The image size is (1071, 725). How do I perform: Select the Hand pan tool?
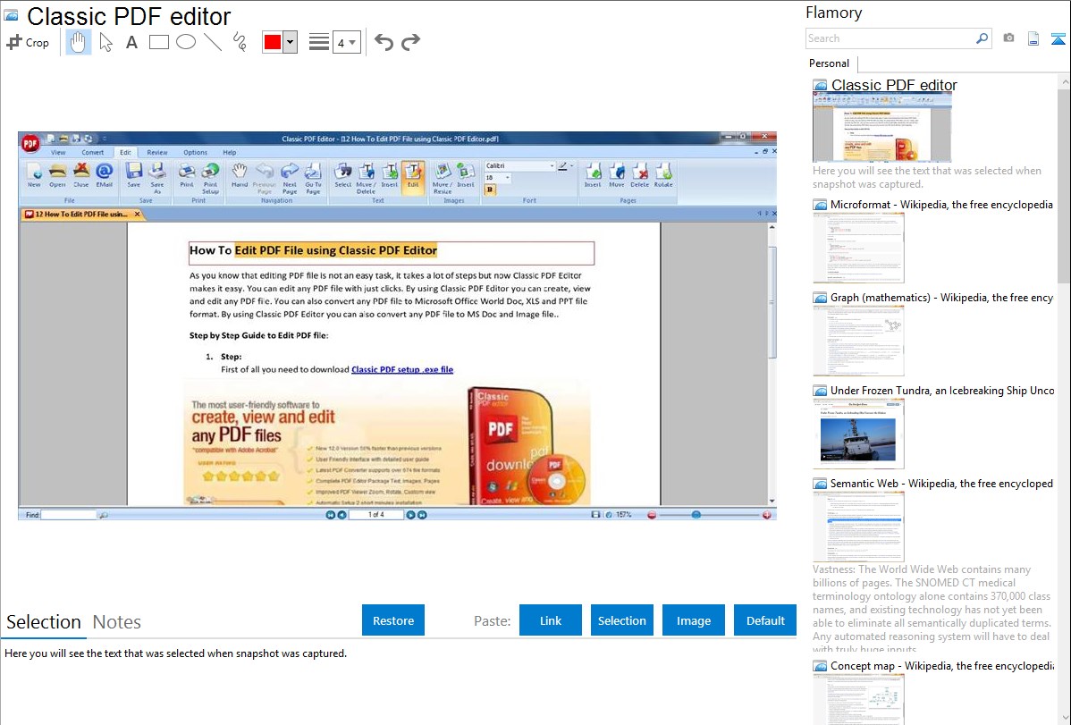coord(79,42)
